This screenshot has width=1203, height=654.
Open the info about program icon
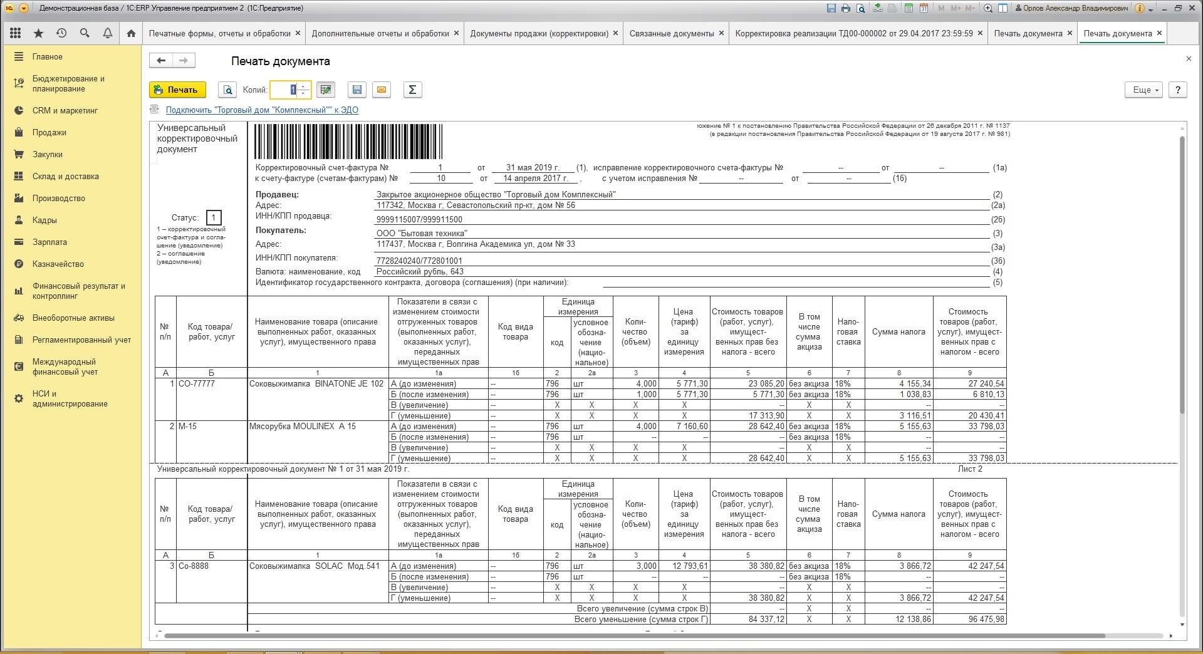click(1140, 8)
